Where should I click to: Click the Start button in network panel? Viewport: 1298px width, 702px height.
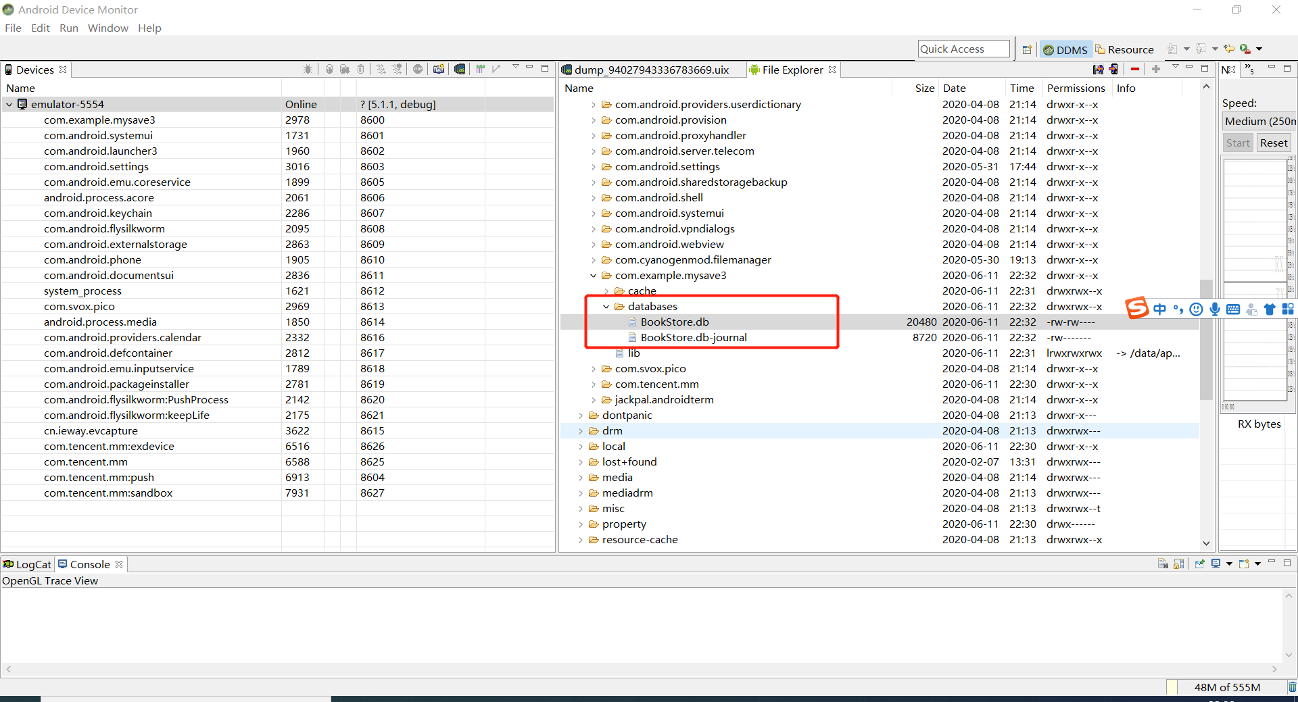pyautogui.click(x=1238, y=143)
